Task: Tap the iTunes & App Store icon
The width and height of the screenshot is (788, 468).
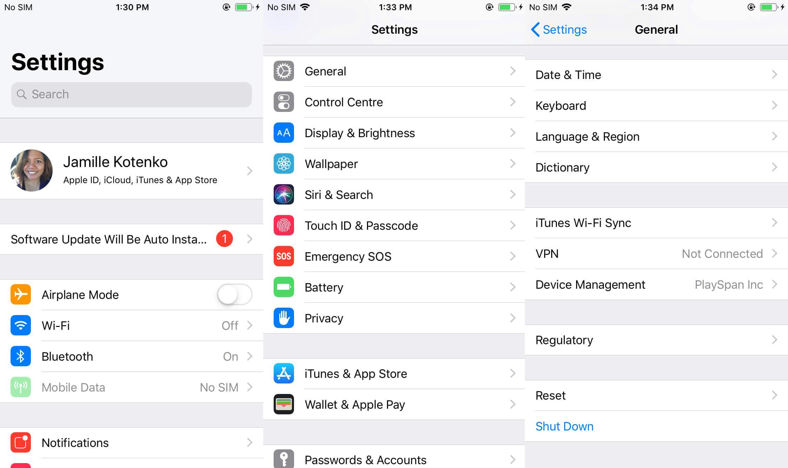Action: point(284,372)
